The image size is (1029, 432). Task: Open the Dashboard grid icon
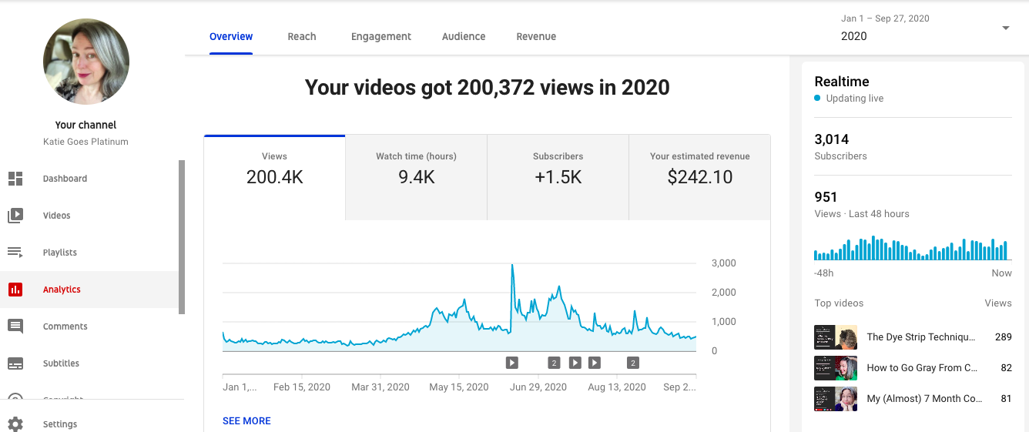coord(15,179)
